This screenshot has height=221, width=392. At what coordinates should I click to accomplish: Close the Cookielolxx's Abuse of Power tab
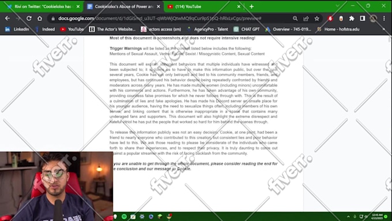pyautogui.click(x=159, y=6)
